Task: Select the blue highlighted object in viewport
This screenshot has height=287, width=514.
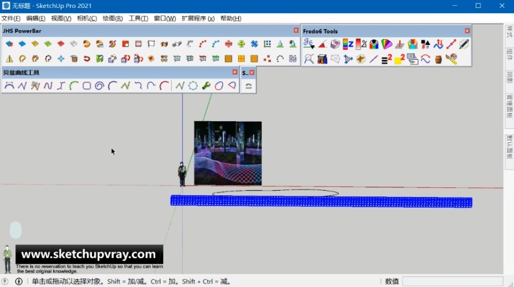Action: click(x=321, y=202)
